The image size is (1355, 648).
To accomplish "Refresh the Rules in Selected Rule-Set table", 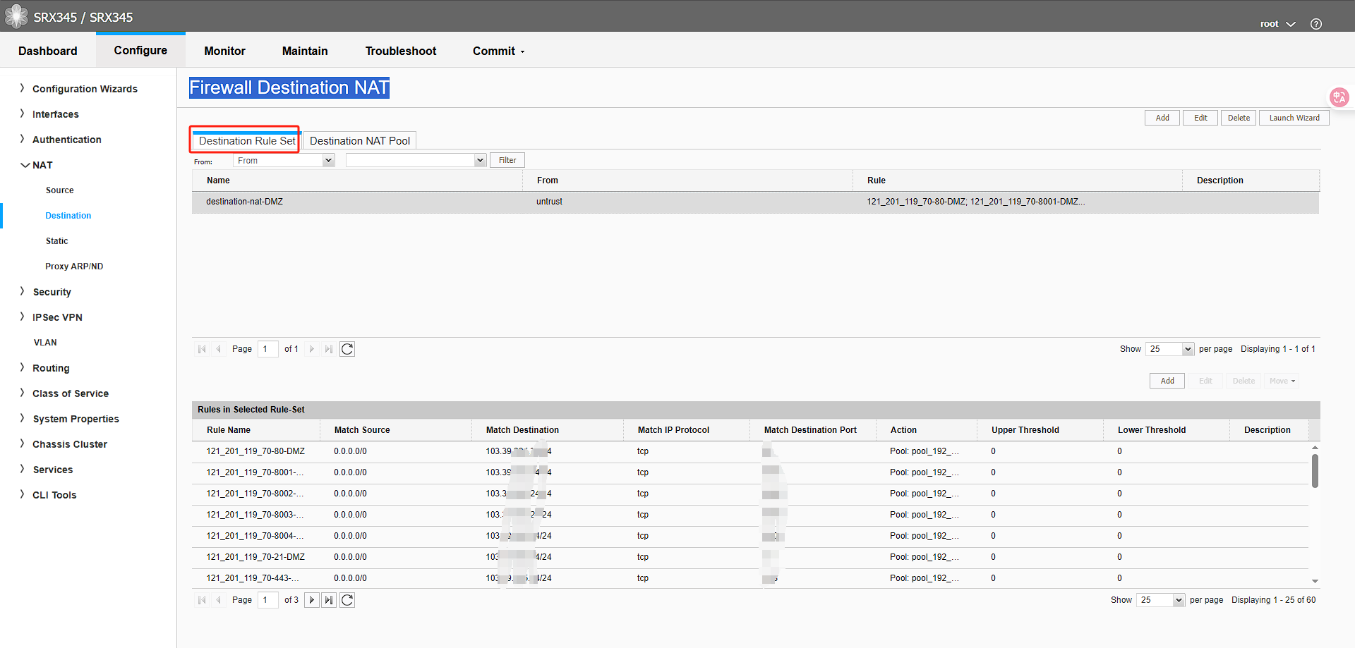I will [x=347, y=599].
